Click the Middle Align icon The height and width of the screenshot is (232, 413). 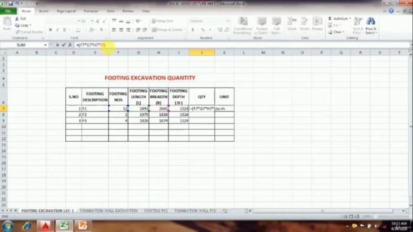(x=121, y=21)
